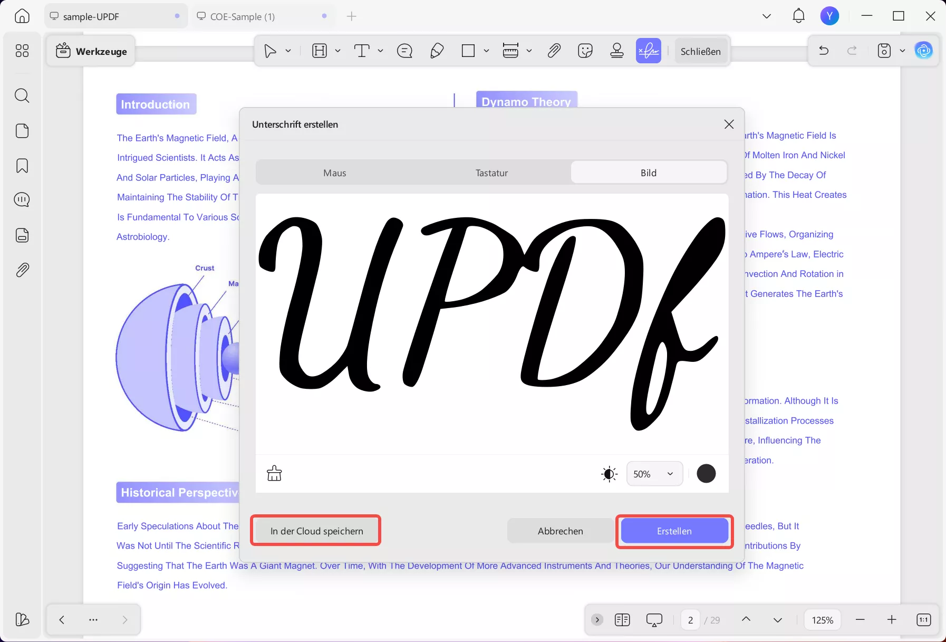The height and width of the screenshot is (642, 946).
Task: Open the pages panel icon in sidebar
Action: [x=22, y=131]
